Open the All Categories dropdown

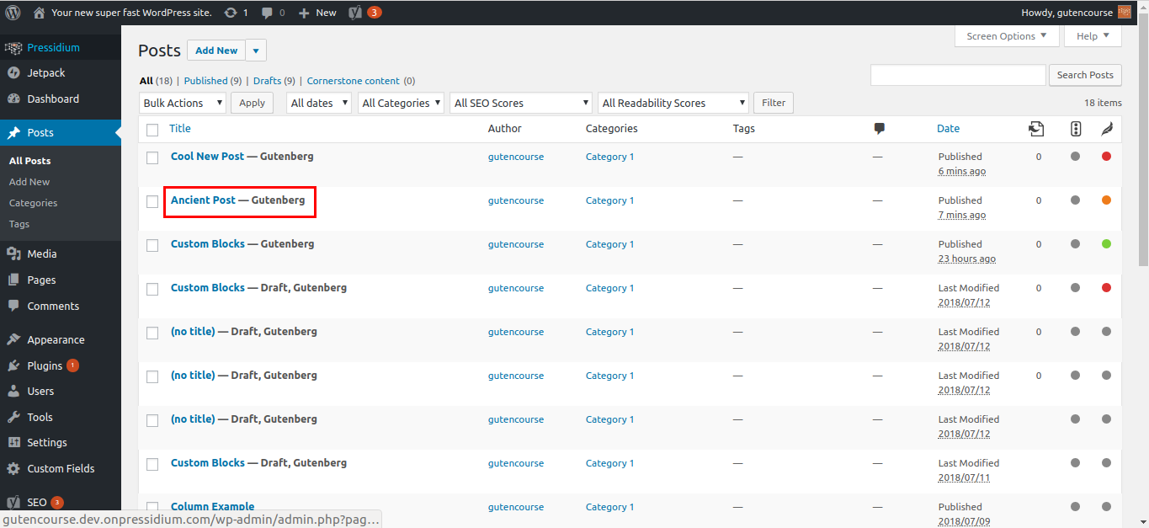coord(402,103)
